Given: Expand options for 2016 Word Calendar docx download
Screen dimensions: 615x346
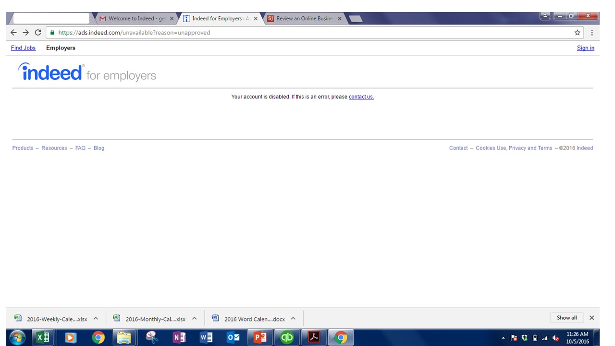Looking at the screenshot, I should (x=293, y=318).
